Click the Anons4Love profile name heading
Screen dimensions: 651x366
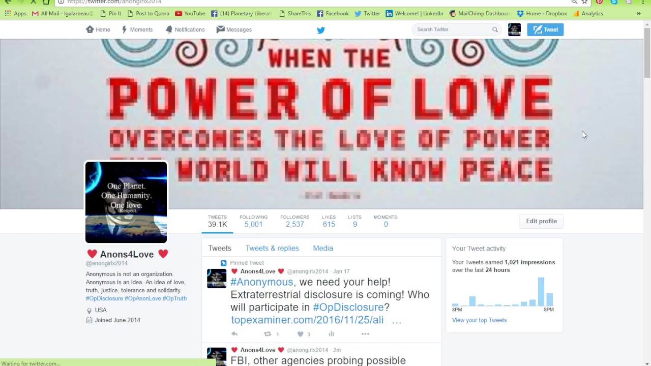pyautogui.click(x=127, y=254)
